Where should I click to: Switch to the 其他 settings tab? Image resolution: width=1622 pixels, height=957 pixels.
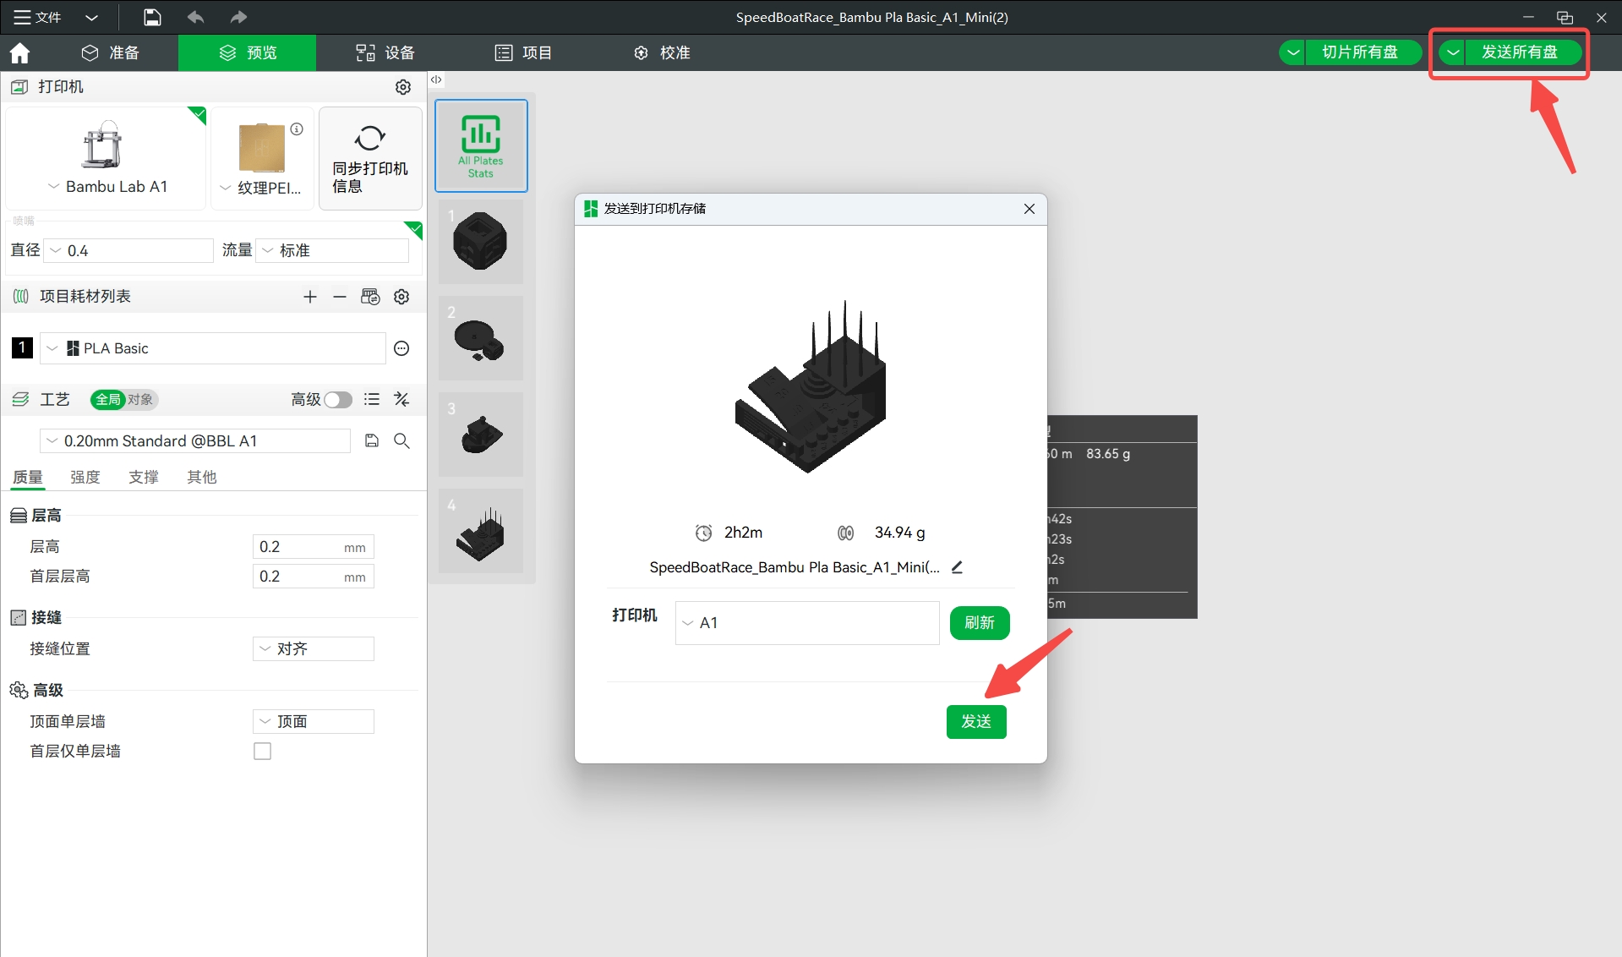pyautogui.click(x=202, y=478)
